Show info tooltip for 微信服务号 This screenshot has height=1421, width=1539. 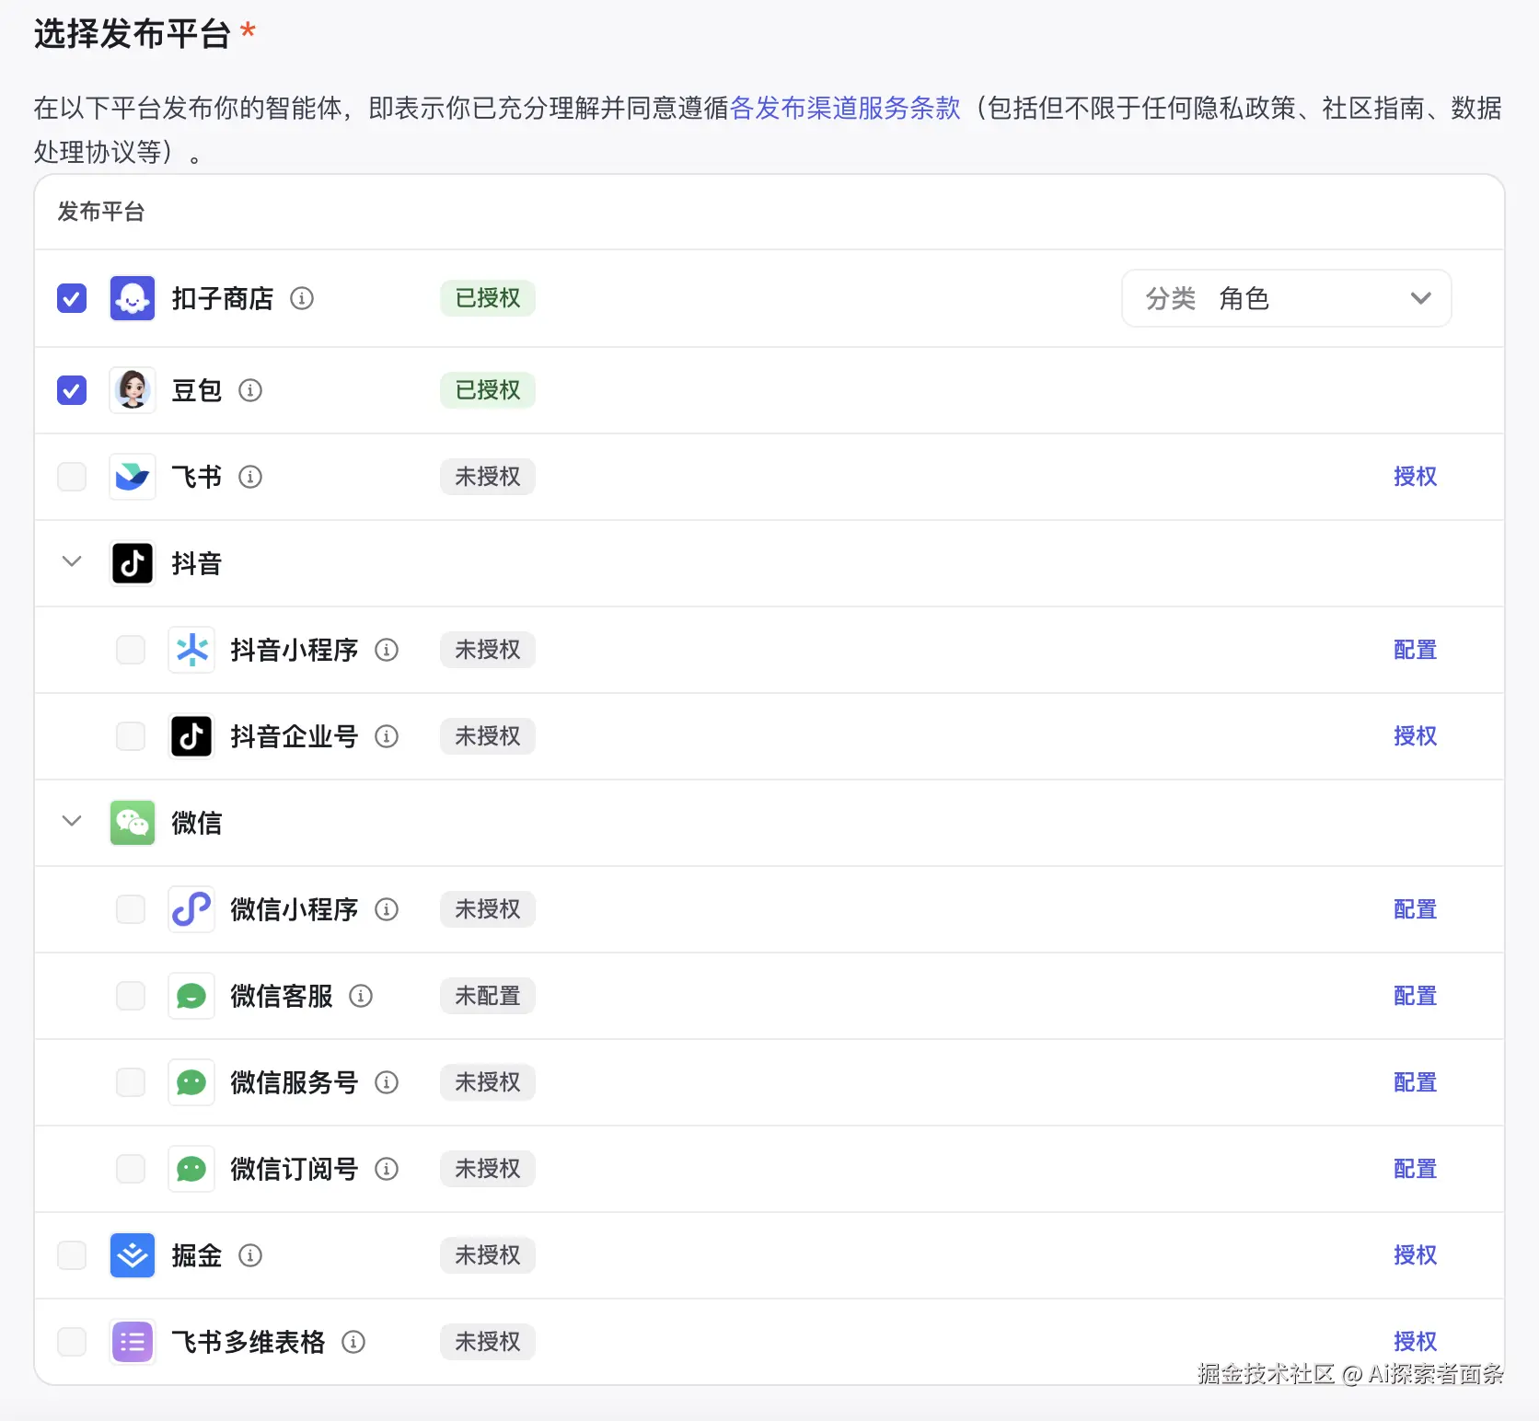pyautogui.click(x=387, y=1082)
